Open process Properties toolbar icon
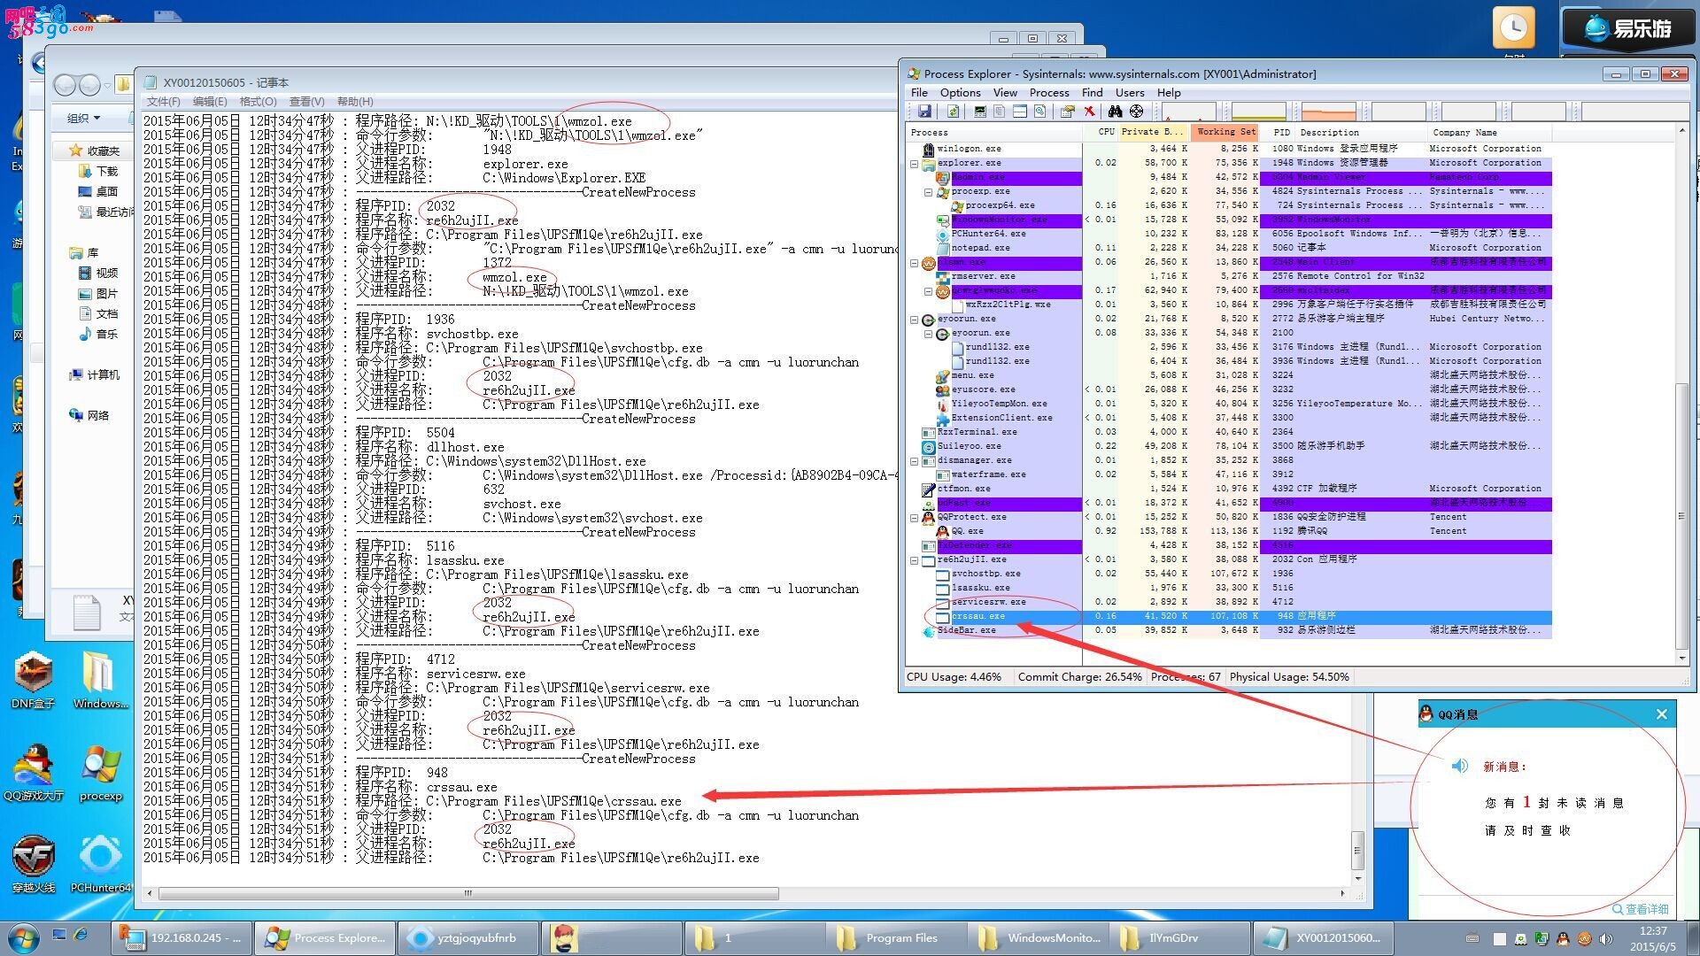 1068,112
